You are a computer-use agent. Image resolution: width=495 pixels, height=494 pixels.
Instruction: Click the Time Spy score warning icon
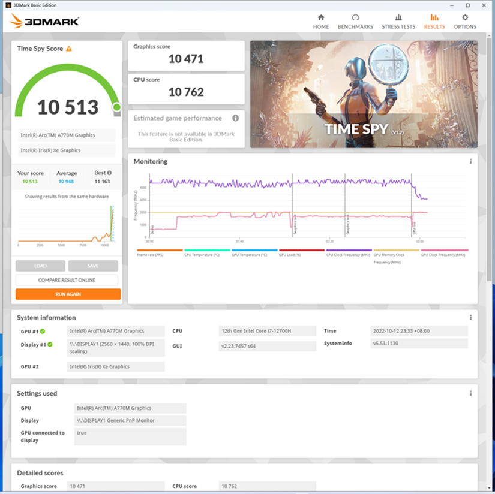(69, 49)
